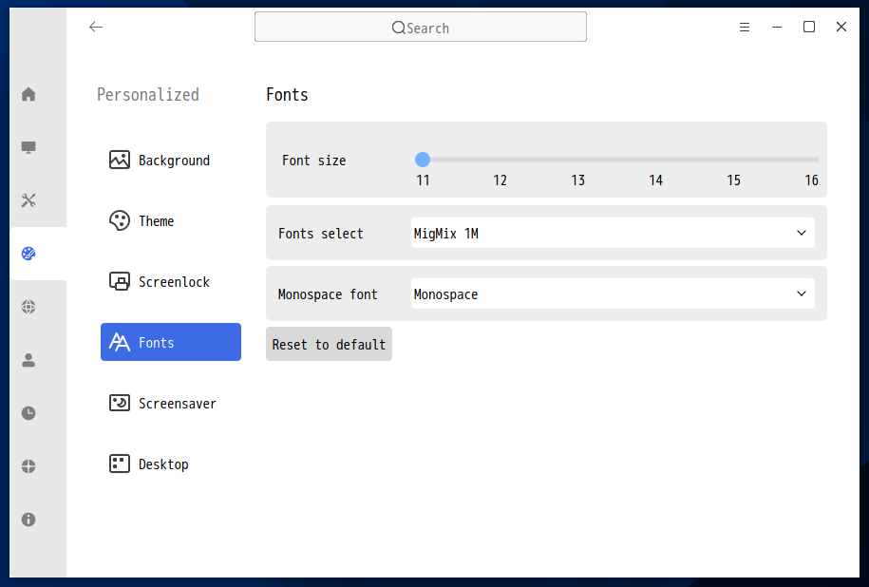Expand the Fonts select dropdown
The height and width of the screenshot is (587, 869).
click(613, 233)
